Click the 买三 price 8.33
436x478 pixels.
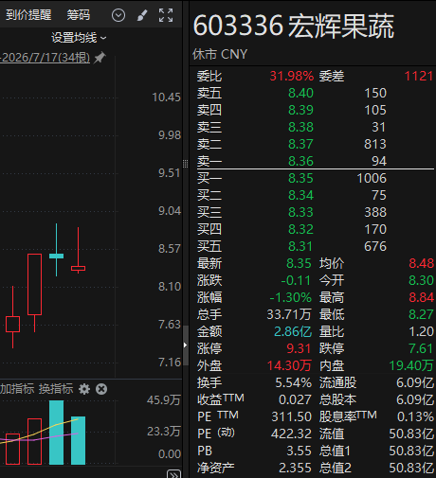point(300,212)
